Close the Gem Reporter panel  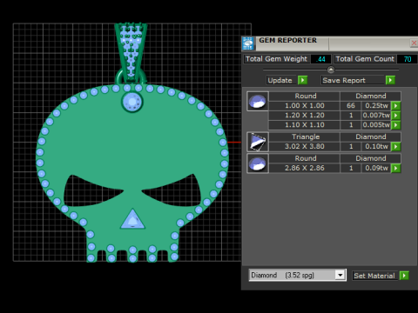[x=414, y=43]
